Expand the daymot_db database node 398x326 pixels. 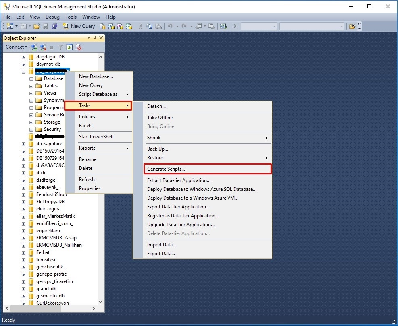(x=24, y=64)
